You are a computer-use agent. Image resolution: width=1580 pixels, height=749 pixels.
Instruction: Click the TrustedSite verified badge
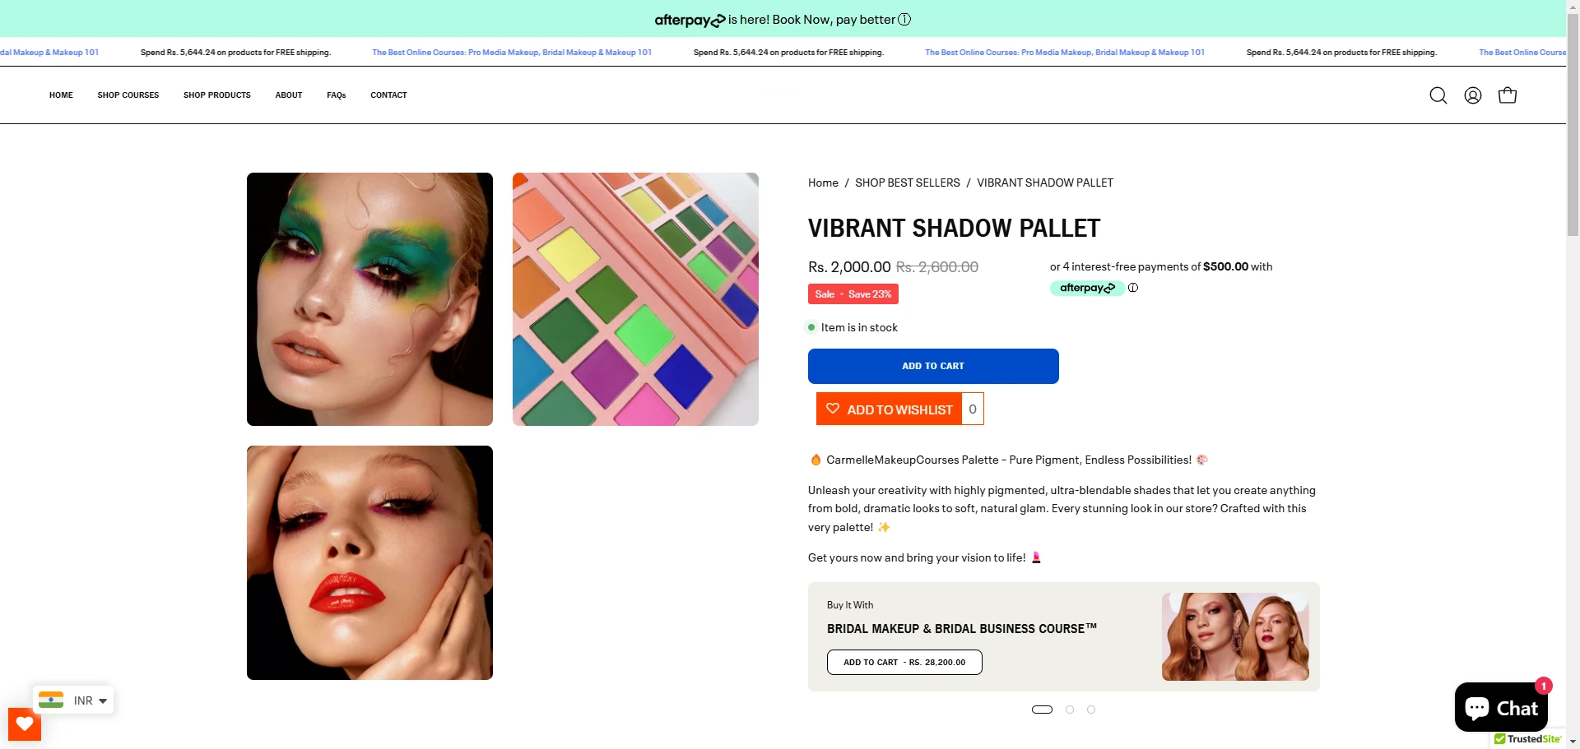(x=1528, y=739)
